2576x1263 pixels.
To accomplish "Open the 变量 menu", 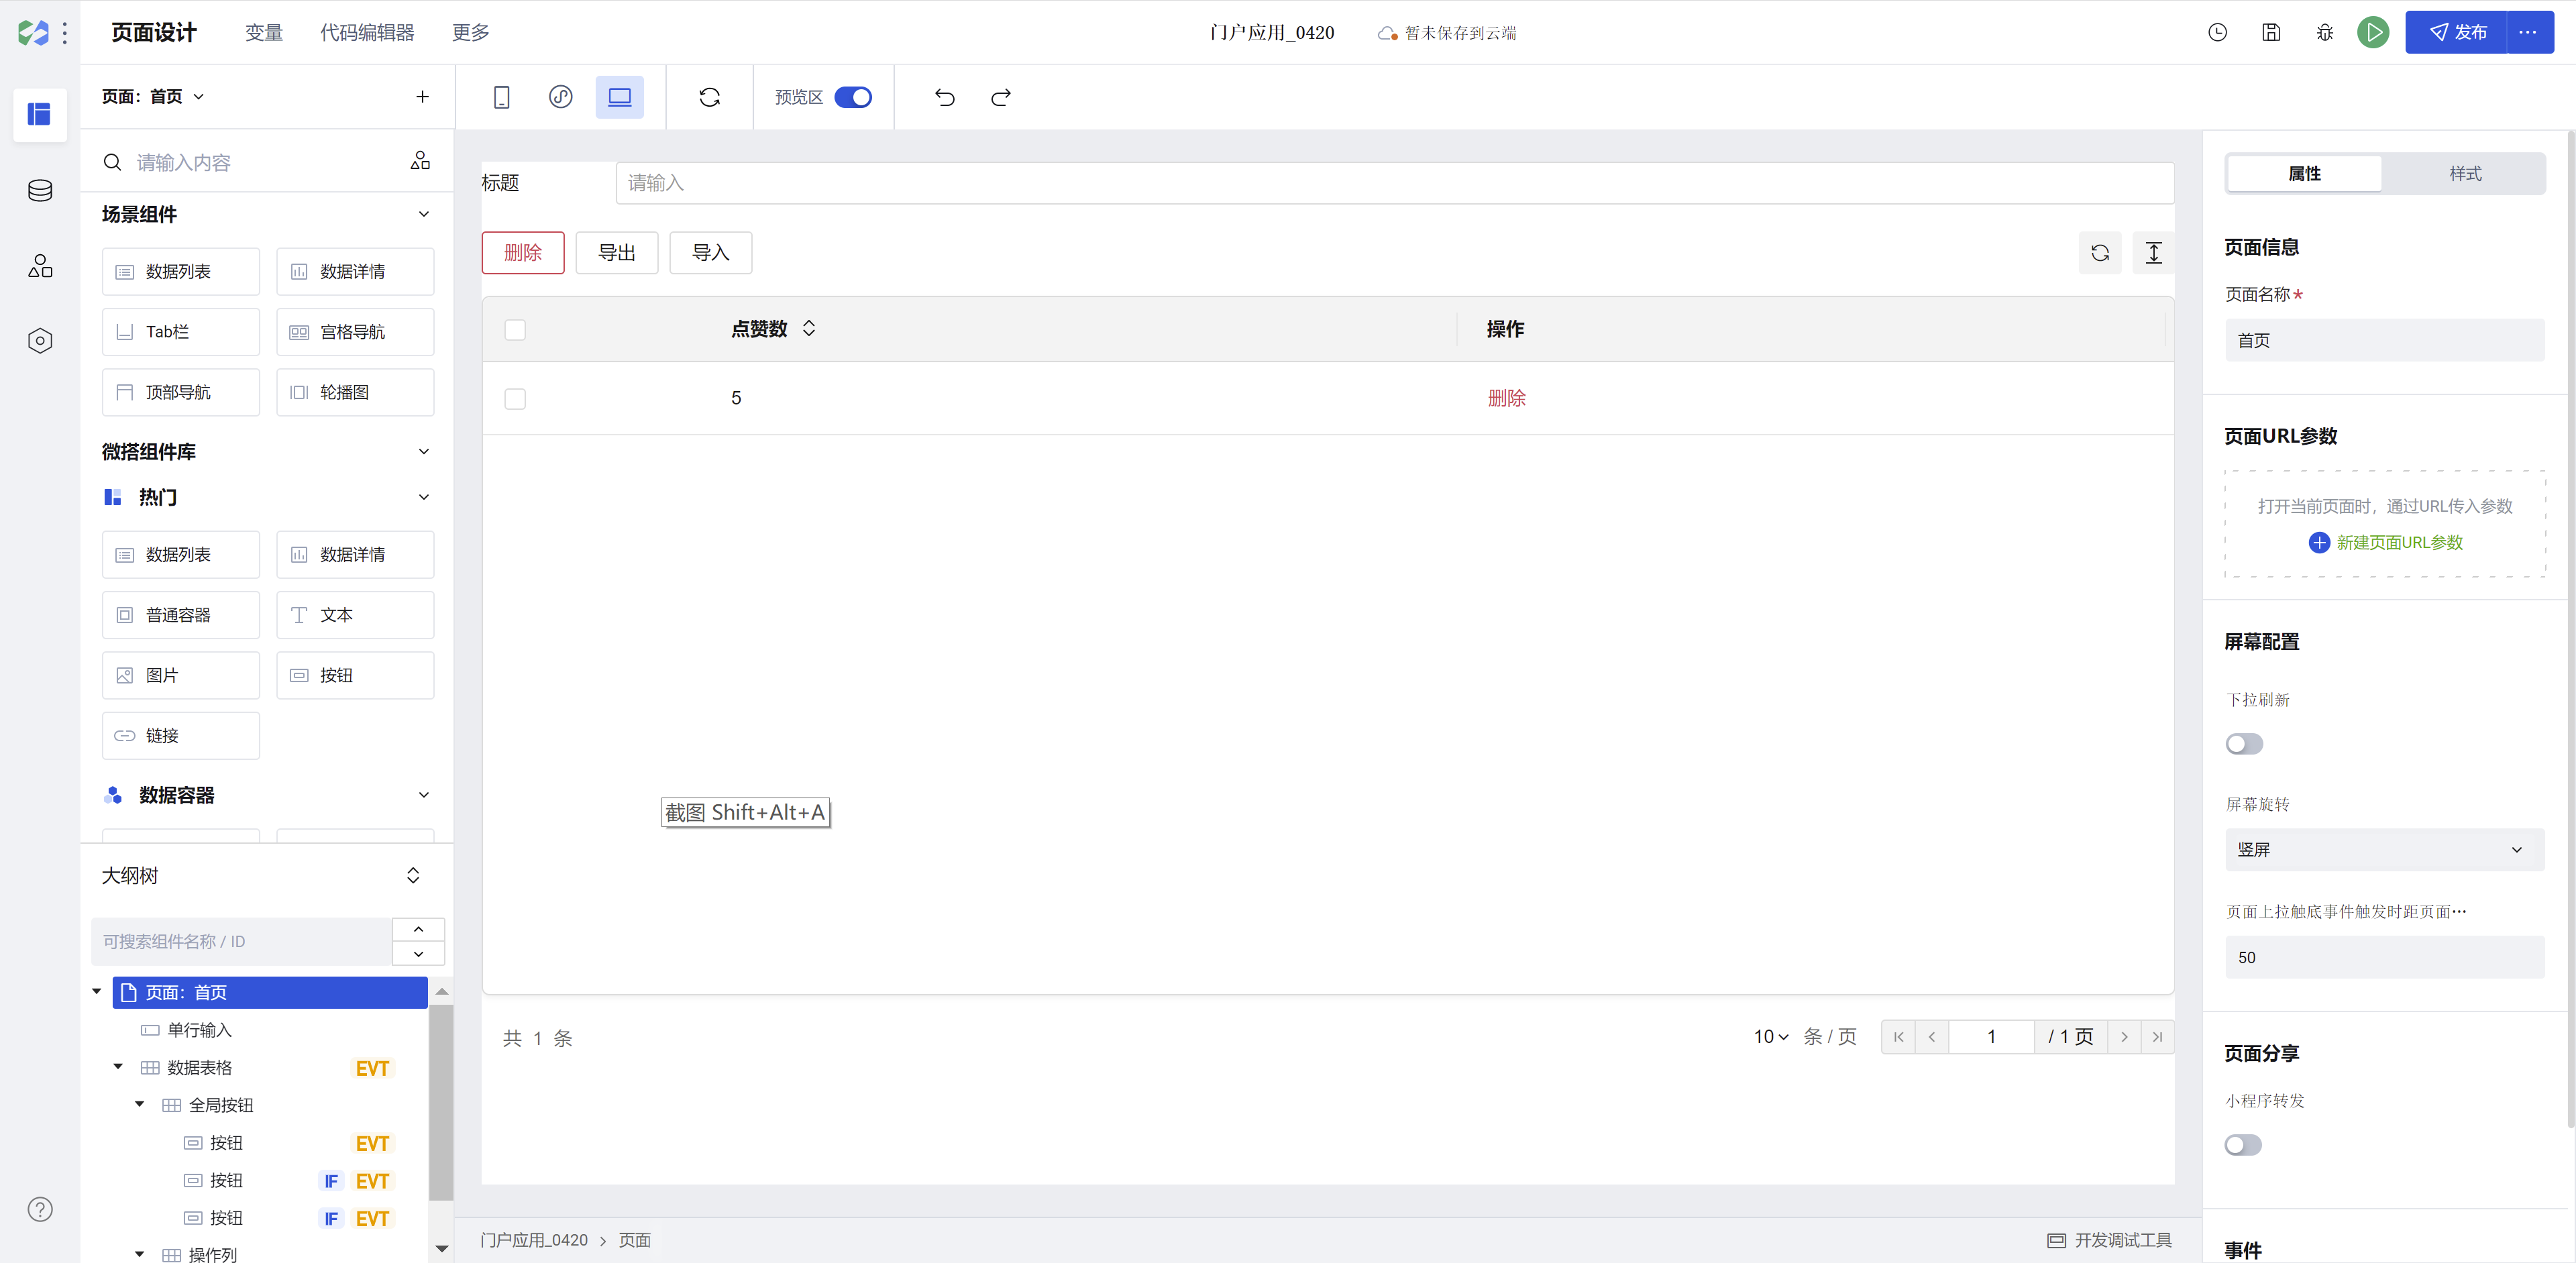I will tap(264, 33).
